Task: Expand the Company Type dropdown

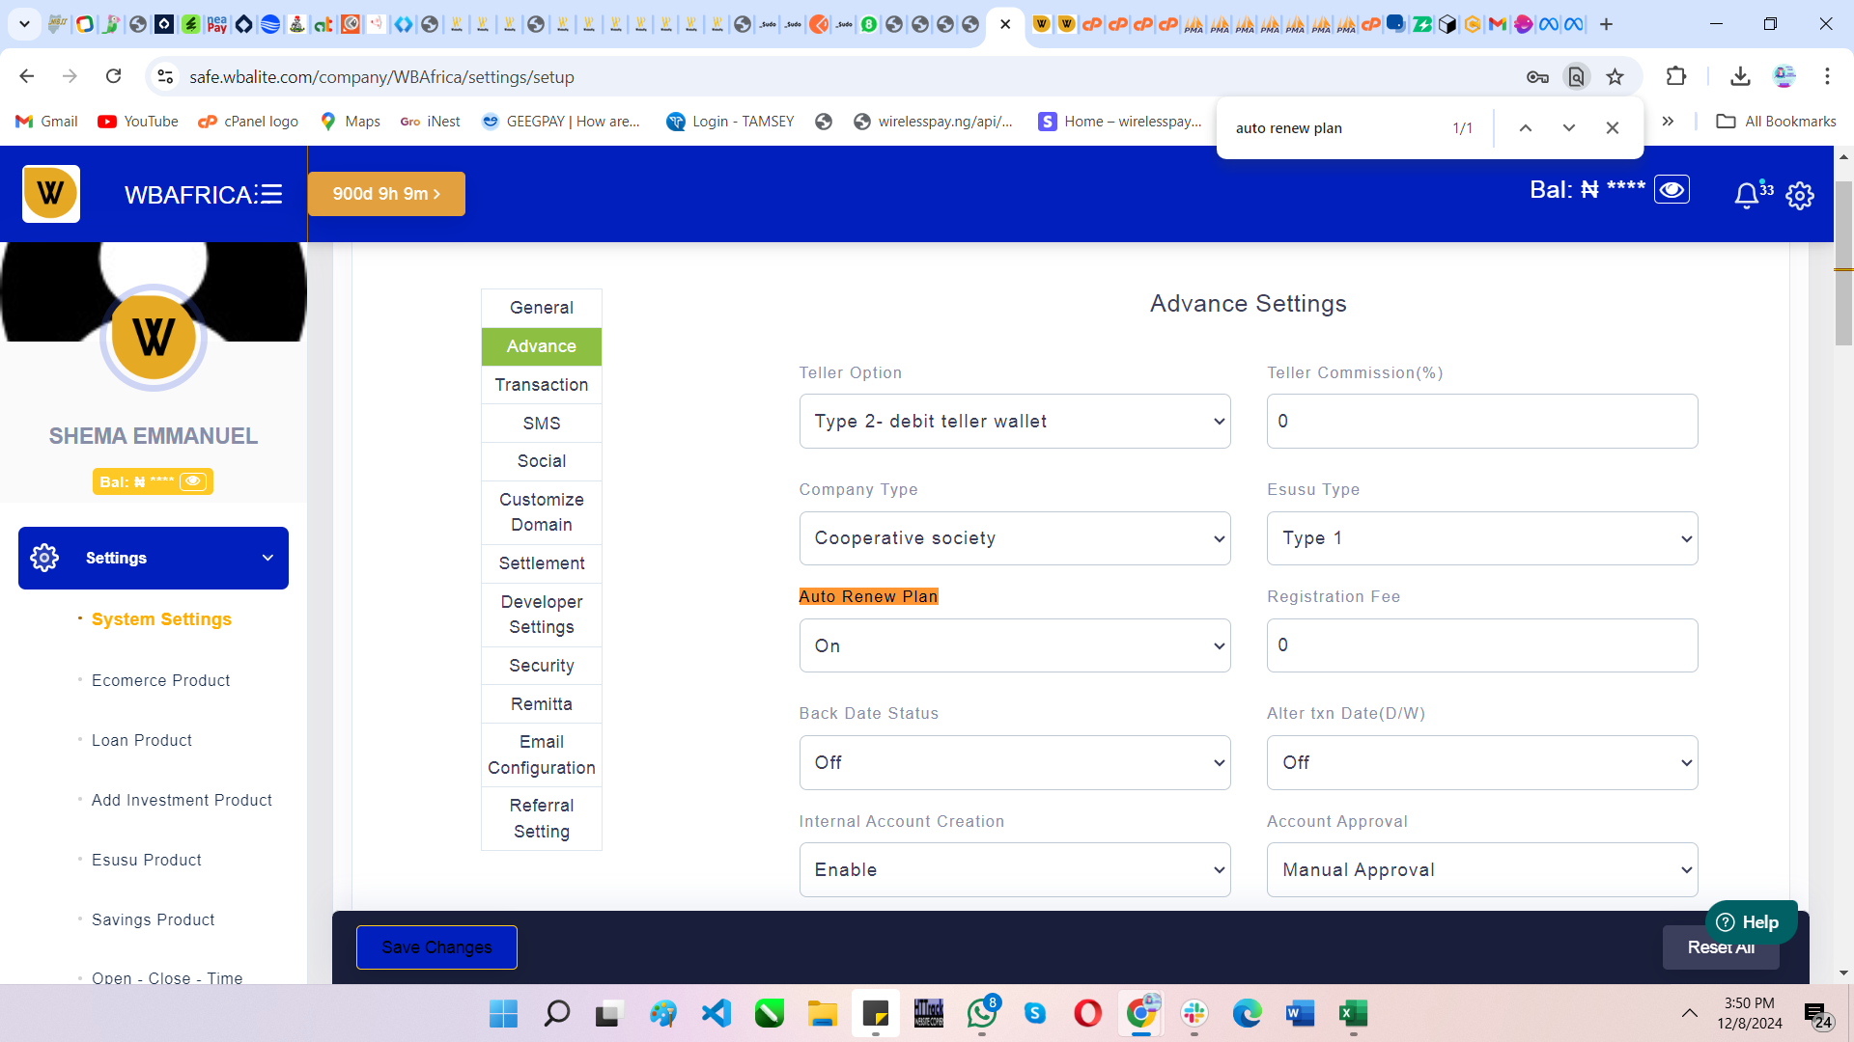Action: 1014,538
